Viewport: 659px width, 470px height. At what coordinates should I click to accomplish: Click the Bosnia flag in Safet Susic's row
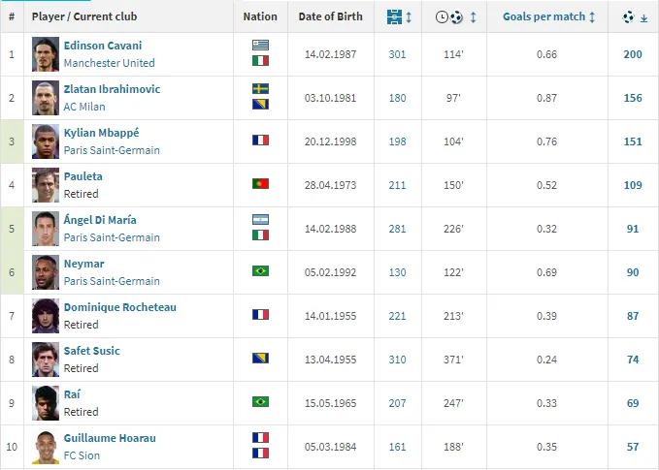[260, 358]
